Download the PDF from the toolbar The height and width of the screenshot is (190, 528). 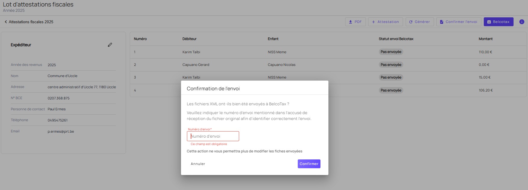click(355, 22)
